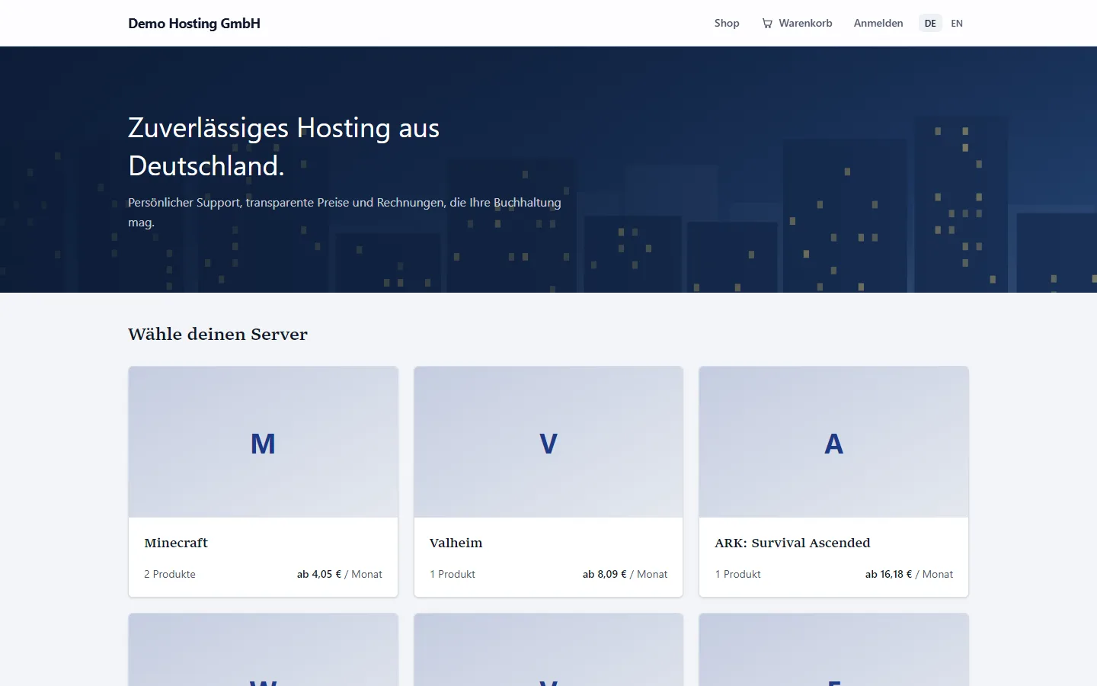Screen dimensions: 1097x686
Task: Click the Minecraft product title
Action: [x=176, y=543]
